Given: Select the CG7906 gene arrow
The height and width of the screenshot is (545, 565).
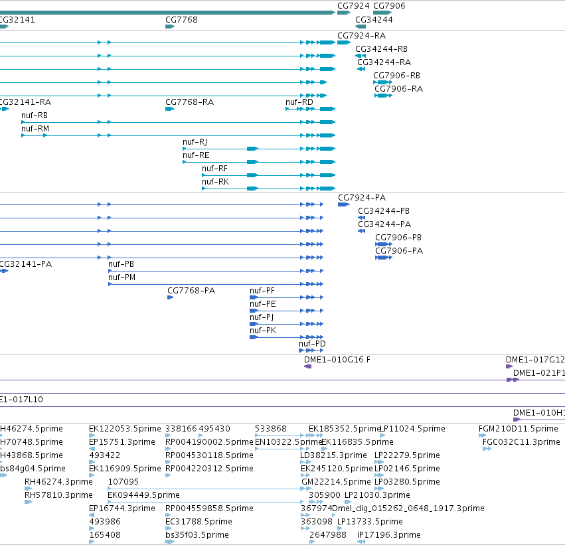Looking at the screenshot, I should tap(382, 13).
